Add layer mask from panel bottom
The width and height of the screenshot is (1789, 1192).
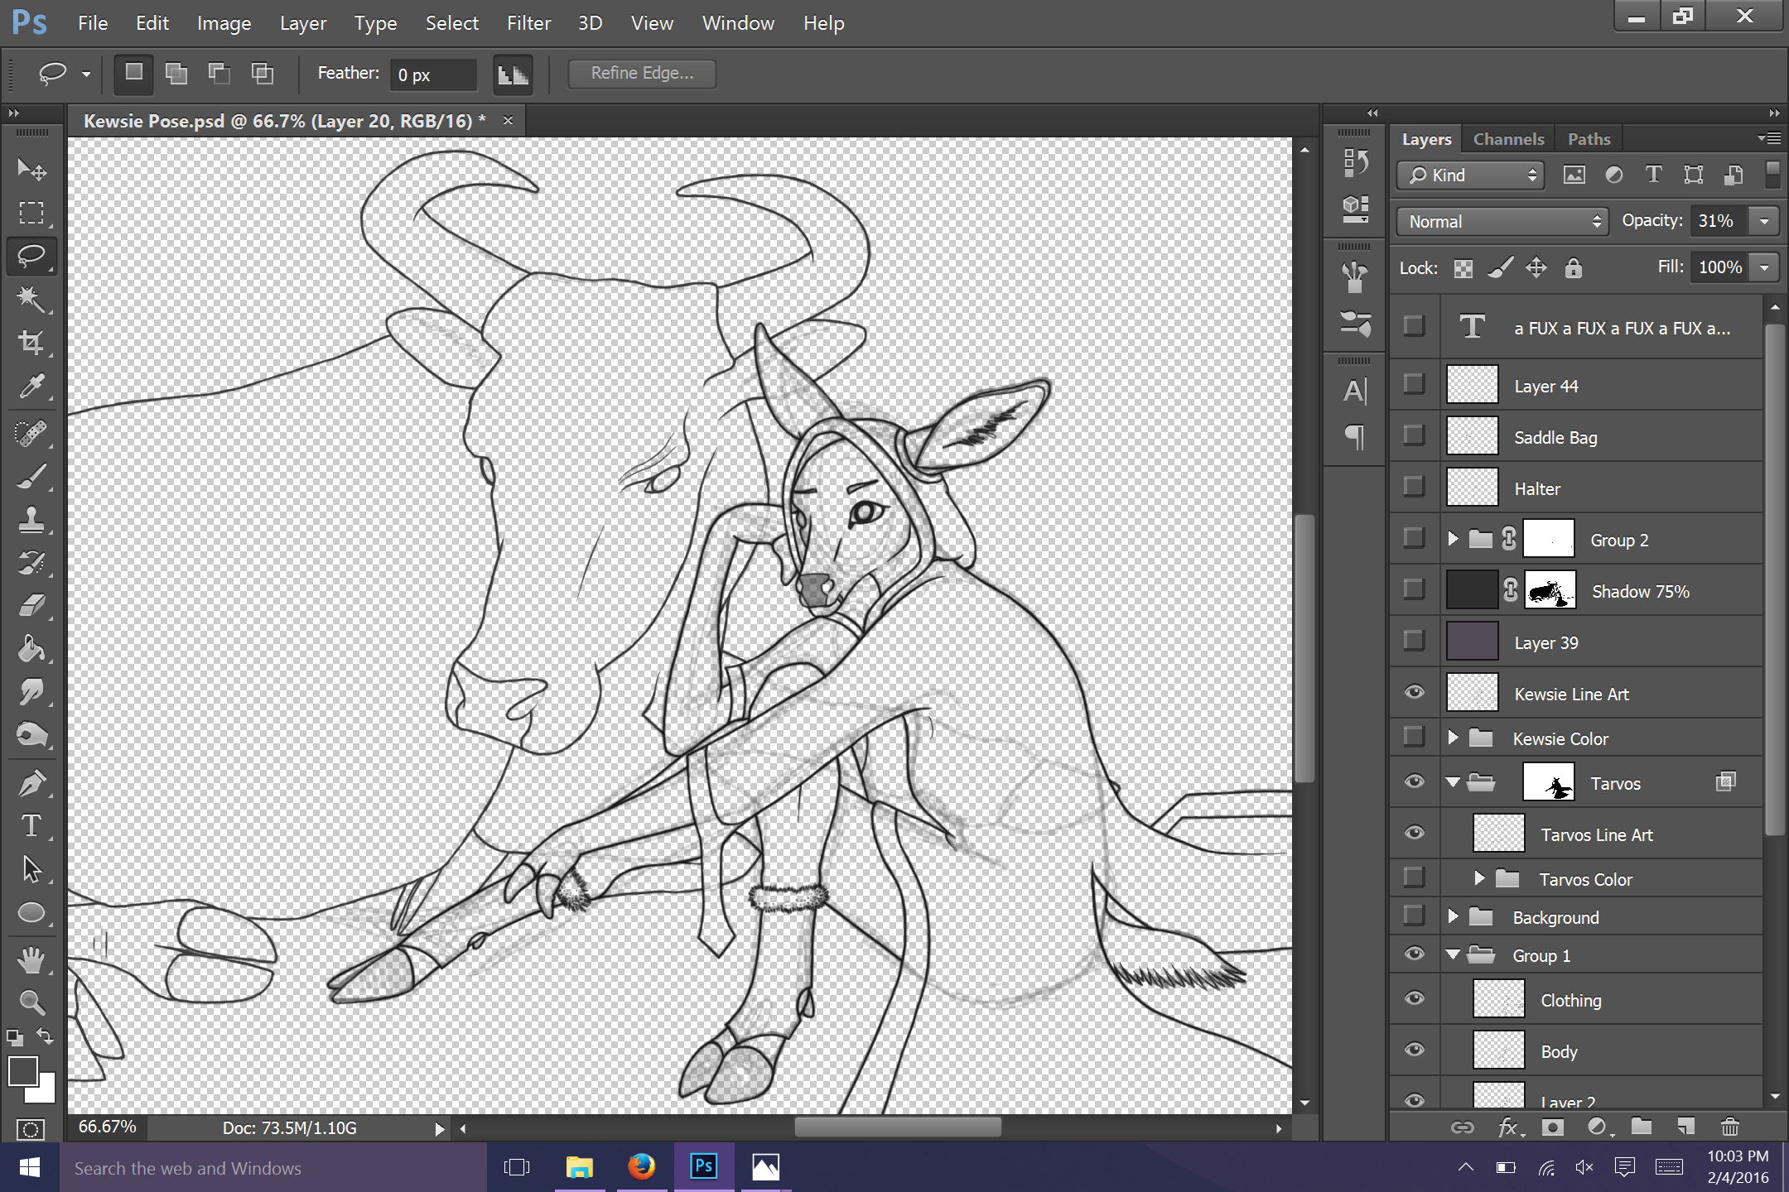(1553, 1127)
